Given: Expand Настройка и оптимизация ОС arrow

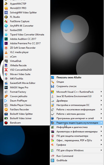Looking at the screenshot, I should pyautogui.click(x=101, y=105).
